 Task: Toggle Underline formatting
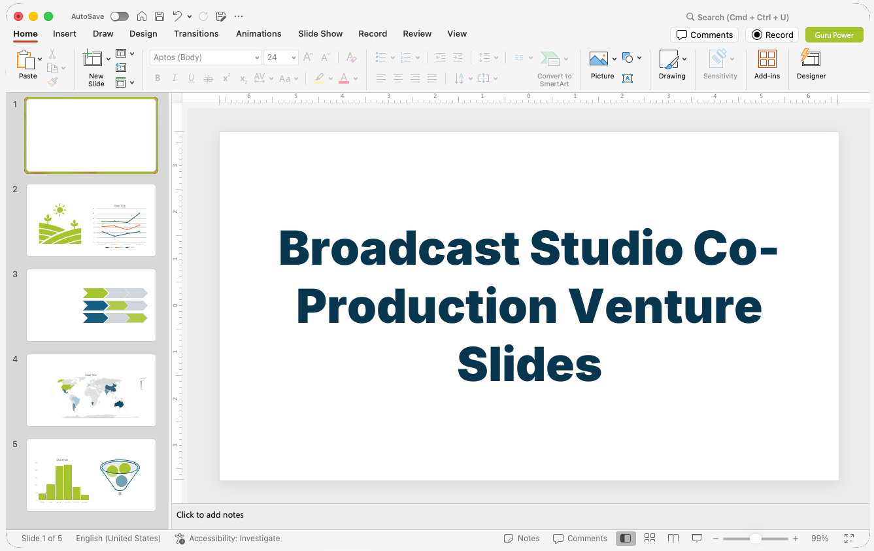[192, 78]
